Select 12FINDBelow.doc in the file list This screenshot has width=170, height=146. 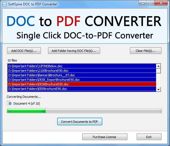coord(82,66)
